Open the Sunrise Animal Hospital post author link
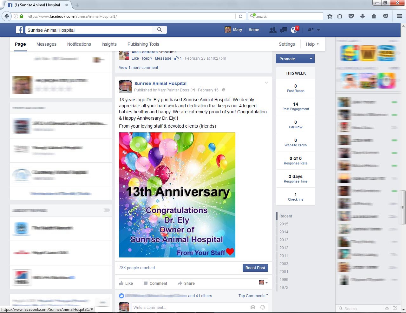Screen dimensions: 406x313 click(160, 83)
